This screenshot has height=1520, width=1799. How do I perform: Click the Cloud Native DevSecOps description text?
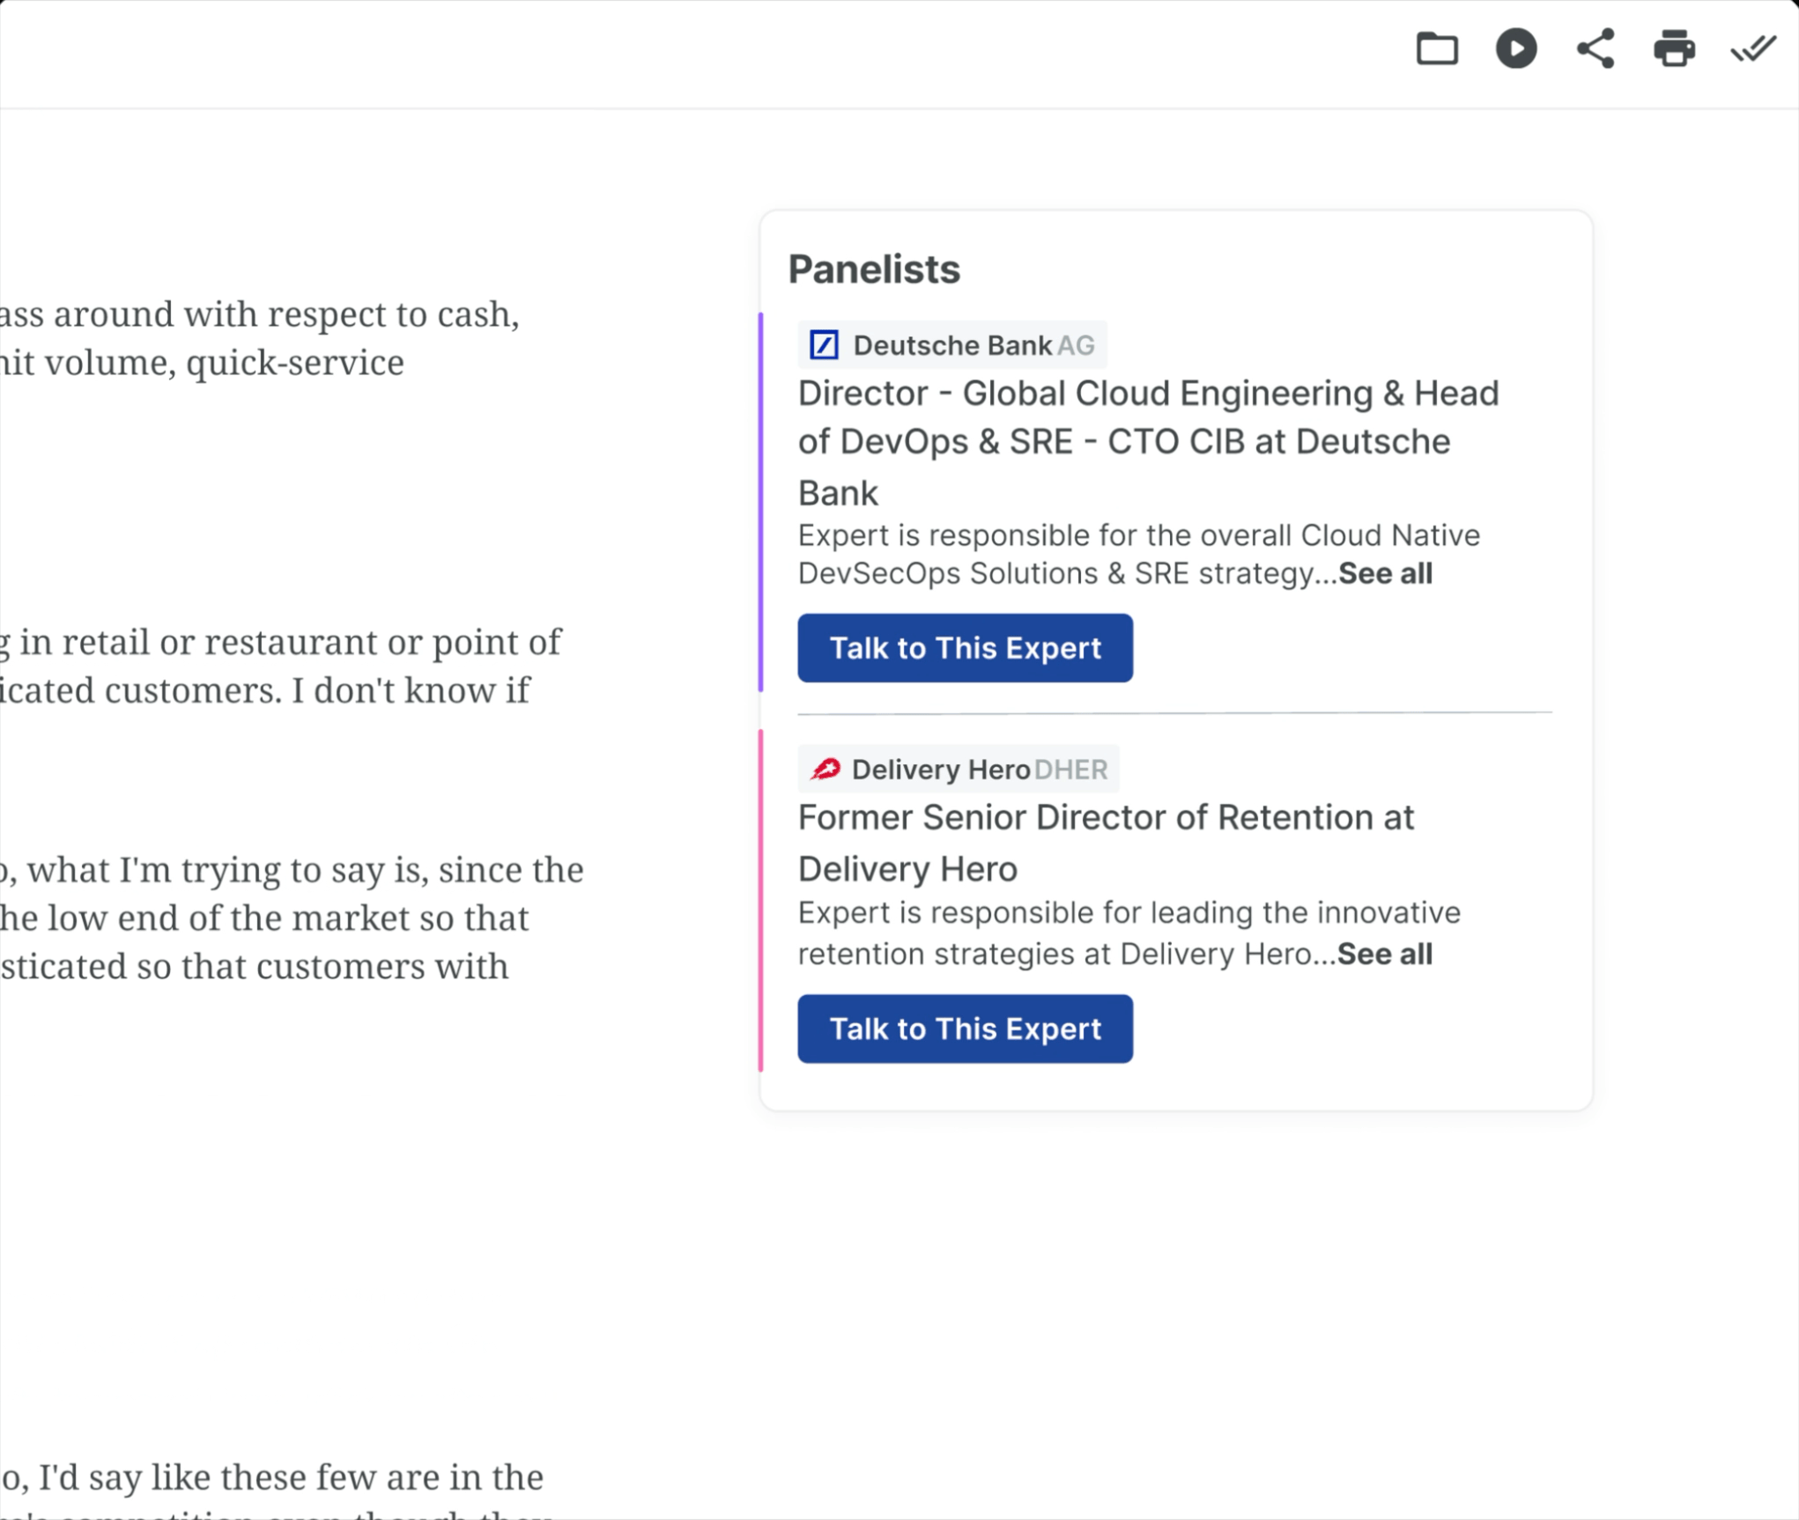[1139, 555]
